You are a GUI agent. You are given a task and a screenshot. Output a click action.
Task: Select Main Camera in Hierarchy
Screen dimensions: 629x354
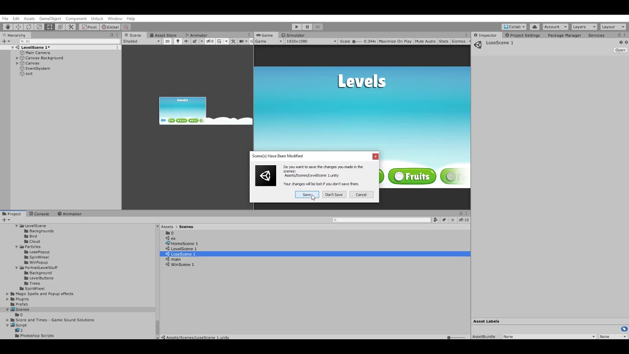(x=37, y=53)
